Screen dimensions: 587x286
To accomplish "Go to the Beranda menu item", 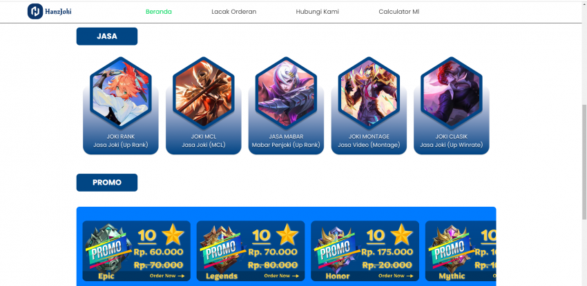I will point(159,12).
